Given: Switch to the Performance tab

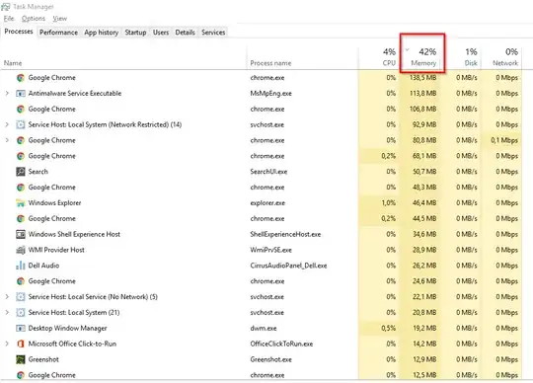Looking at the screenshot, I should [x=58, y=33].
